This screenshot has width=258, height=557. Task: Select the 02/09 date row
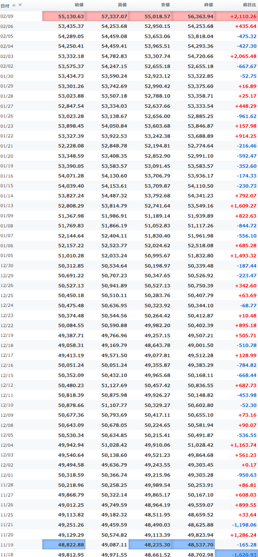(129, 17)
